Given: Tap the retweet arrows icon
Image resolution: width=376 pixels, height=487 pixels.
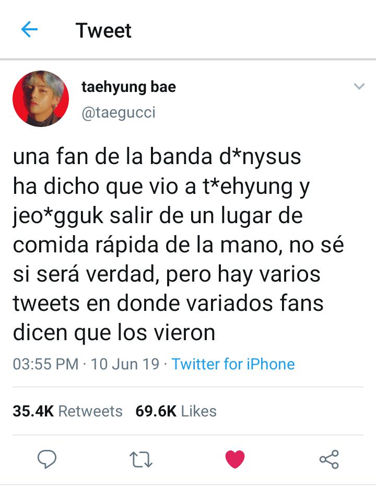Looking at the screenshot, I should 140,459.
